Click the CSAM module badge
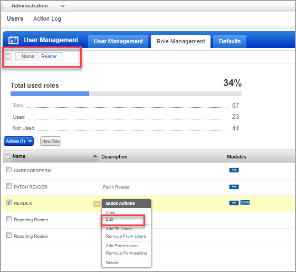Image resolution: width=296 pixels, height=272 pixels. tap(245, 202)
